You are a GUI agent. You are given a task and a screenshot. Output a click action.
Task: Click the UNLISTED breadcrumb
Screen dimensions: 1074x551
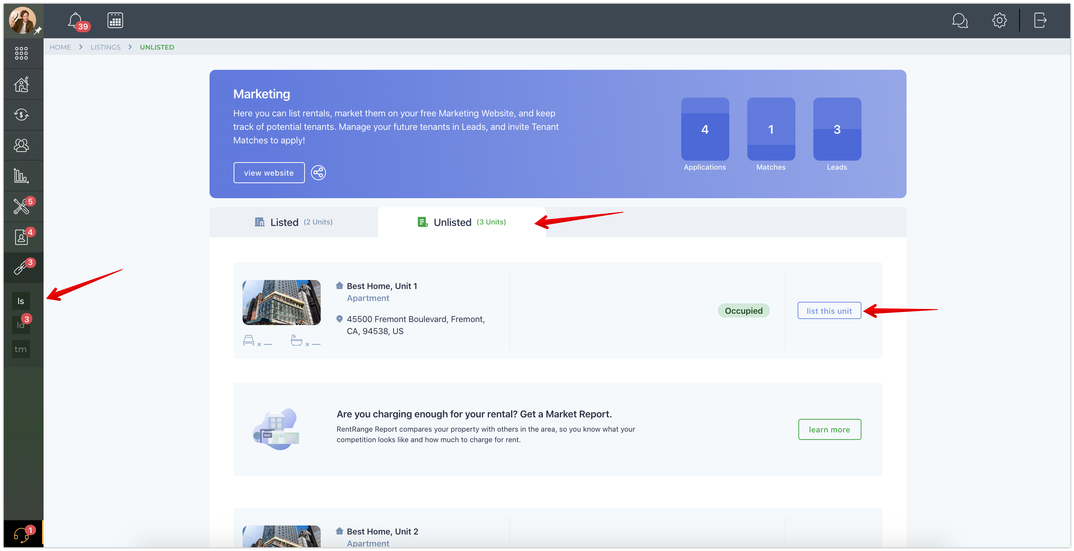(157, 47)
